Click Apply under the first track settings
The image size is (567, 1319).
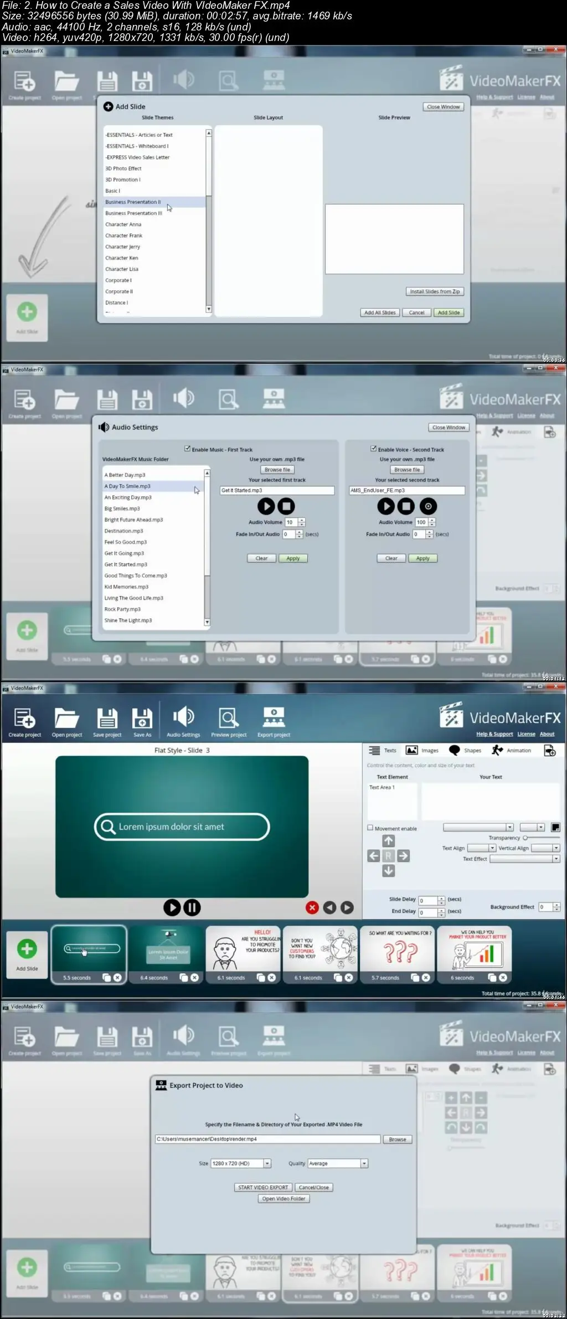[293, 558]
